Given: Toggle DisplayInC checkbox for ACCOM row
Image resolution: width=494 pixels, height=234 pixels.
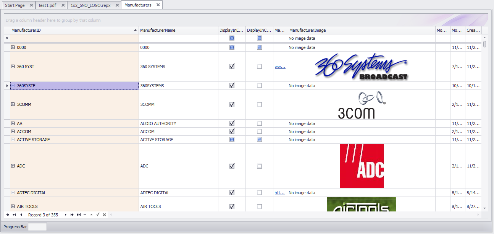Looking at the screenshot, I should click(x=259, y=132).
